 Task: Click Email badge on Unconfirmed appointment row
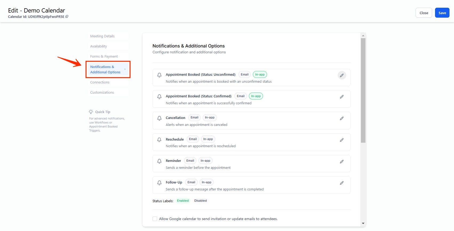pos(245,75)
